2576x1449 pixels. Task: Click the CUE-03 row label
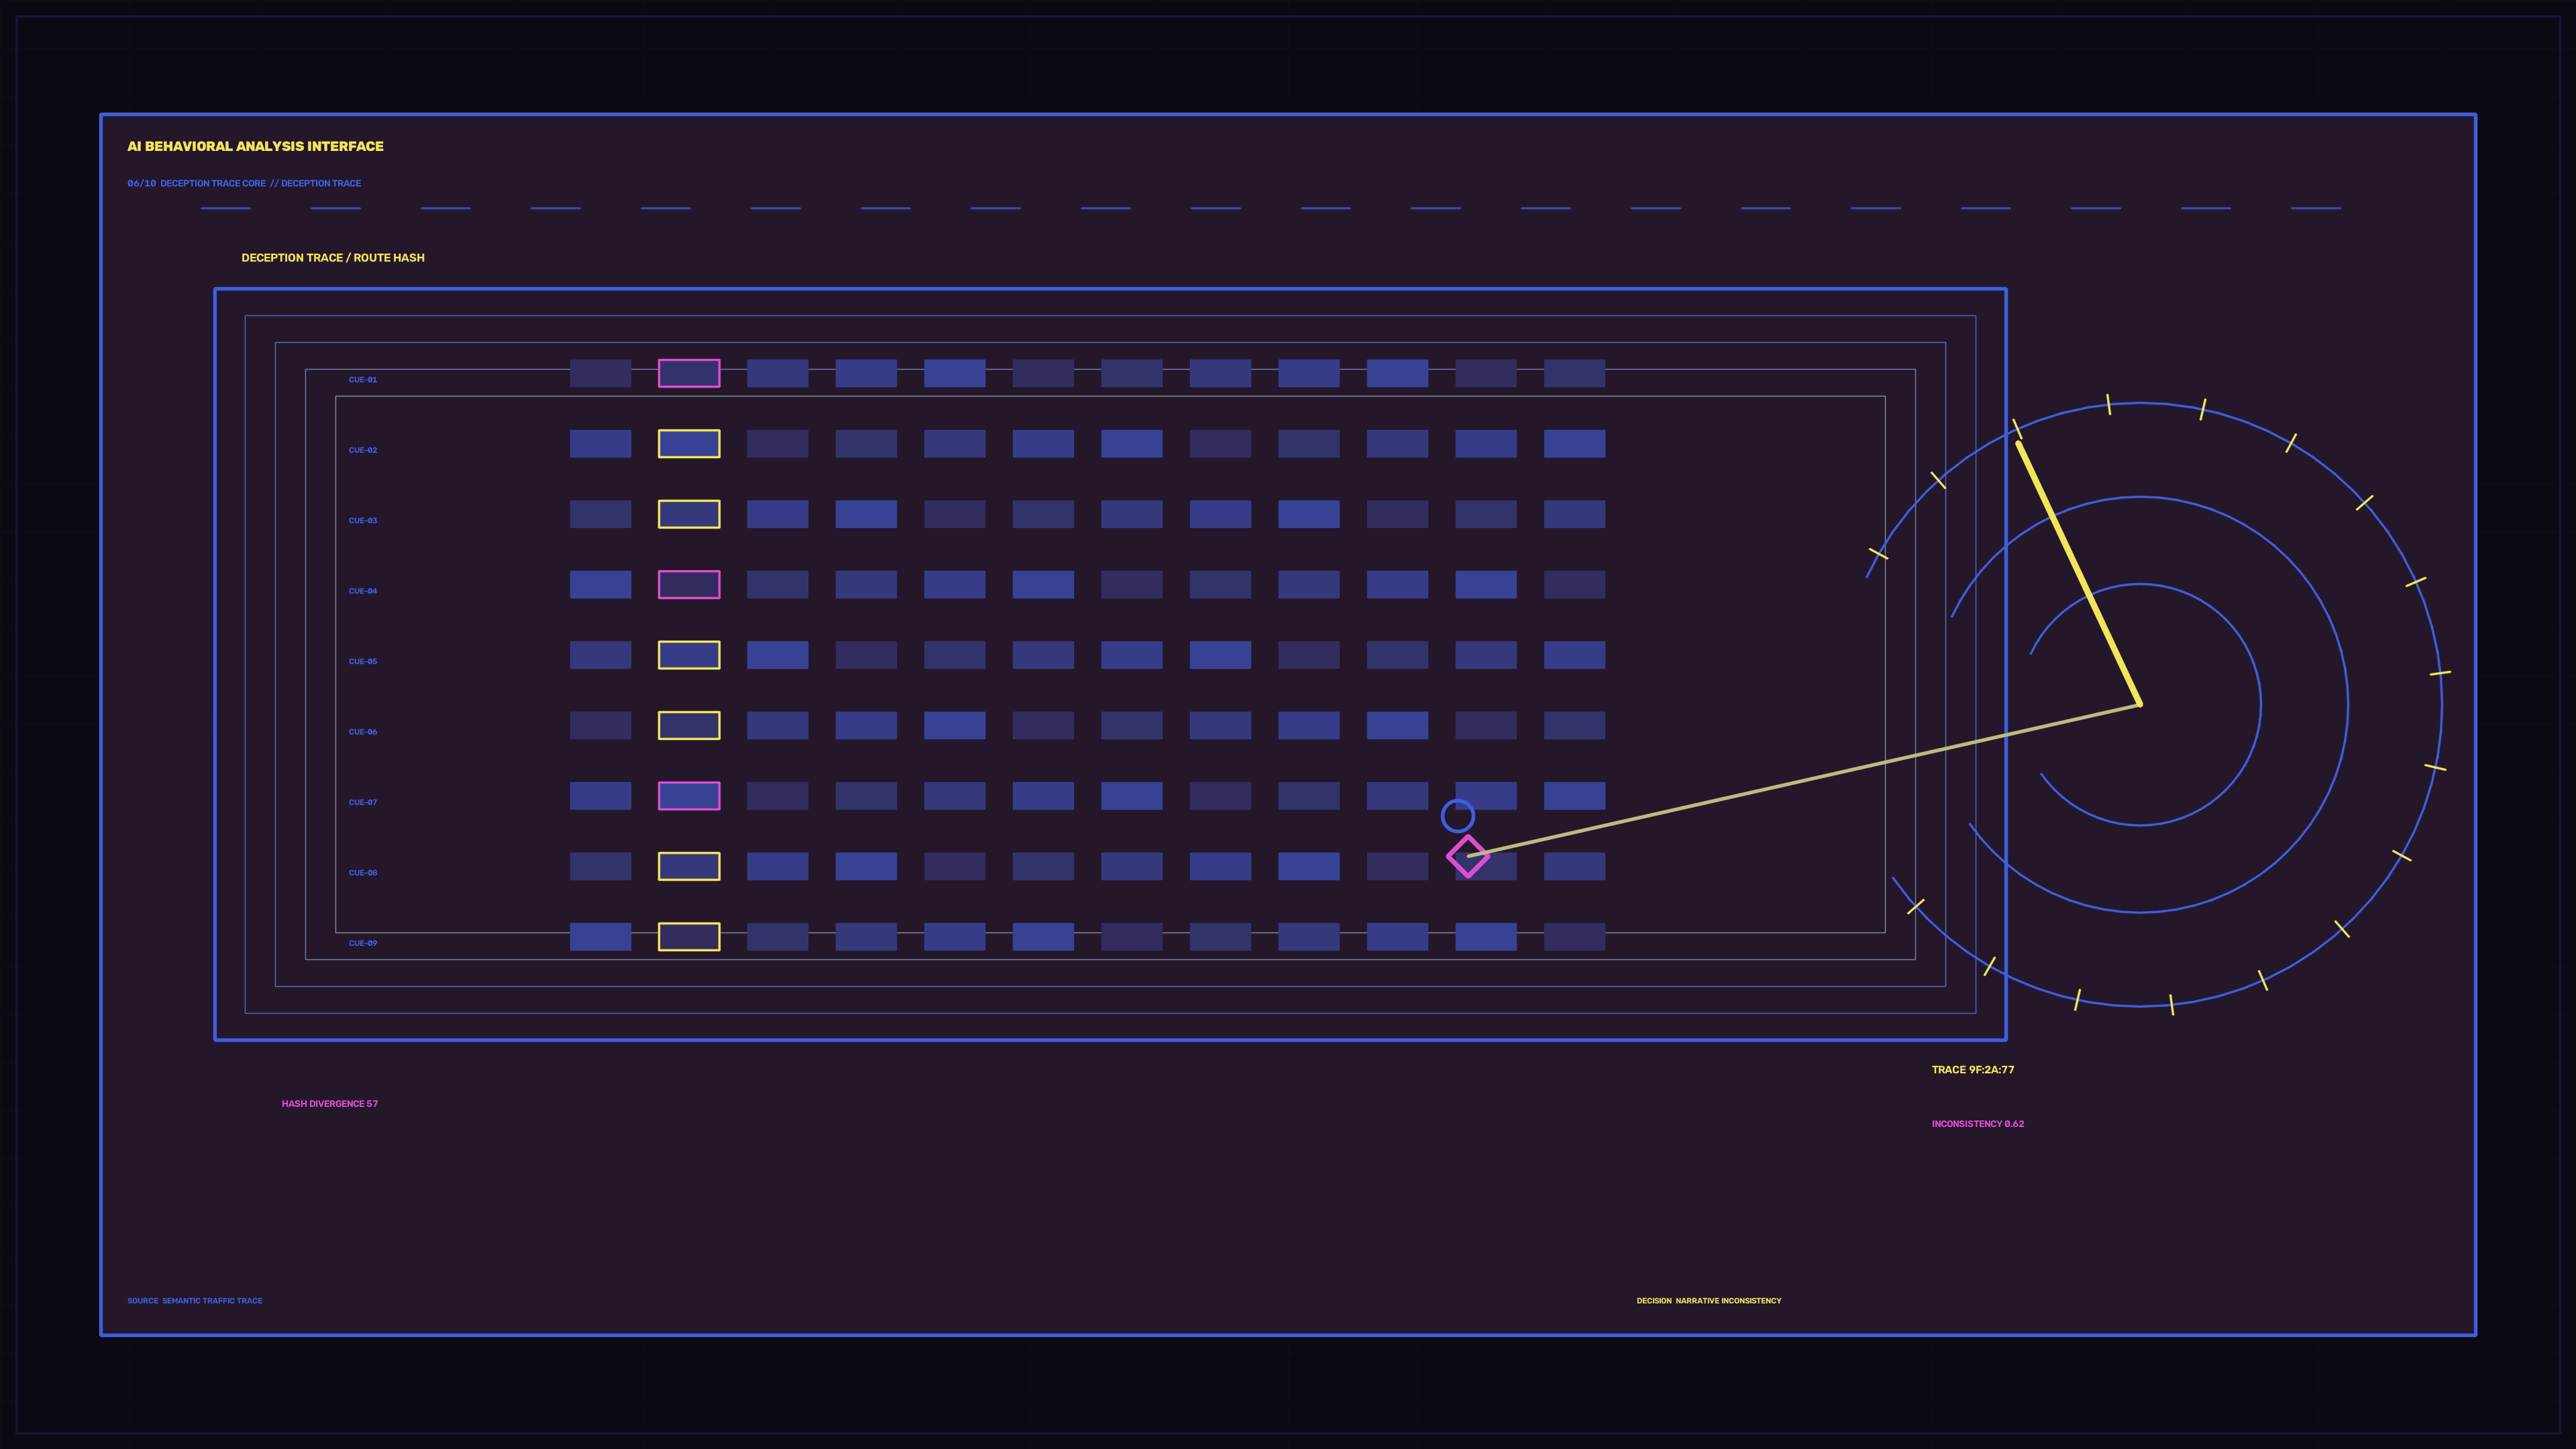pos(363,521)
